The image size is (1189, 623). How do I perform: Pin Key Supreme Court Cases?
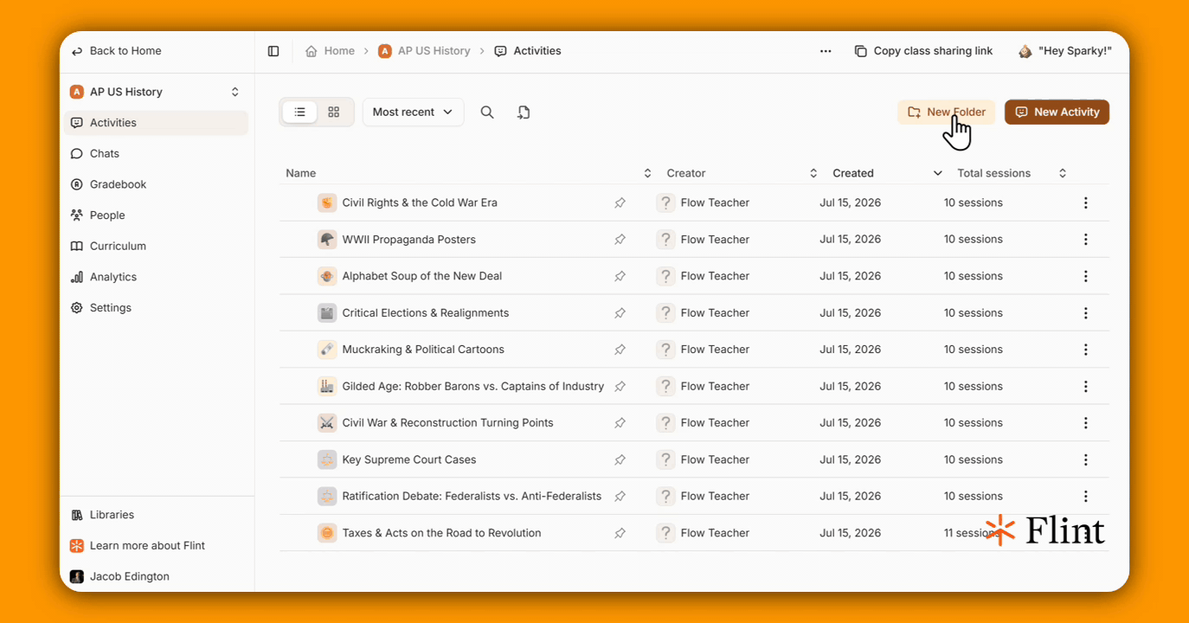tap(620, 460)
